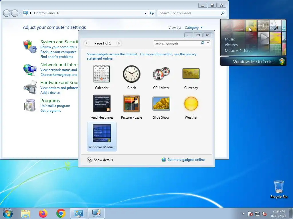Click Get programs link

coord(51,111)
